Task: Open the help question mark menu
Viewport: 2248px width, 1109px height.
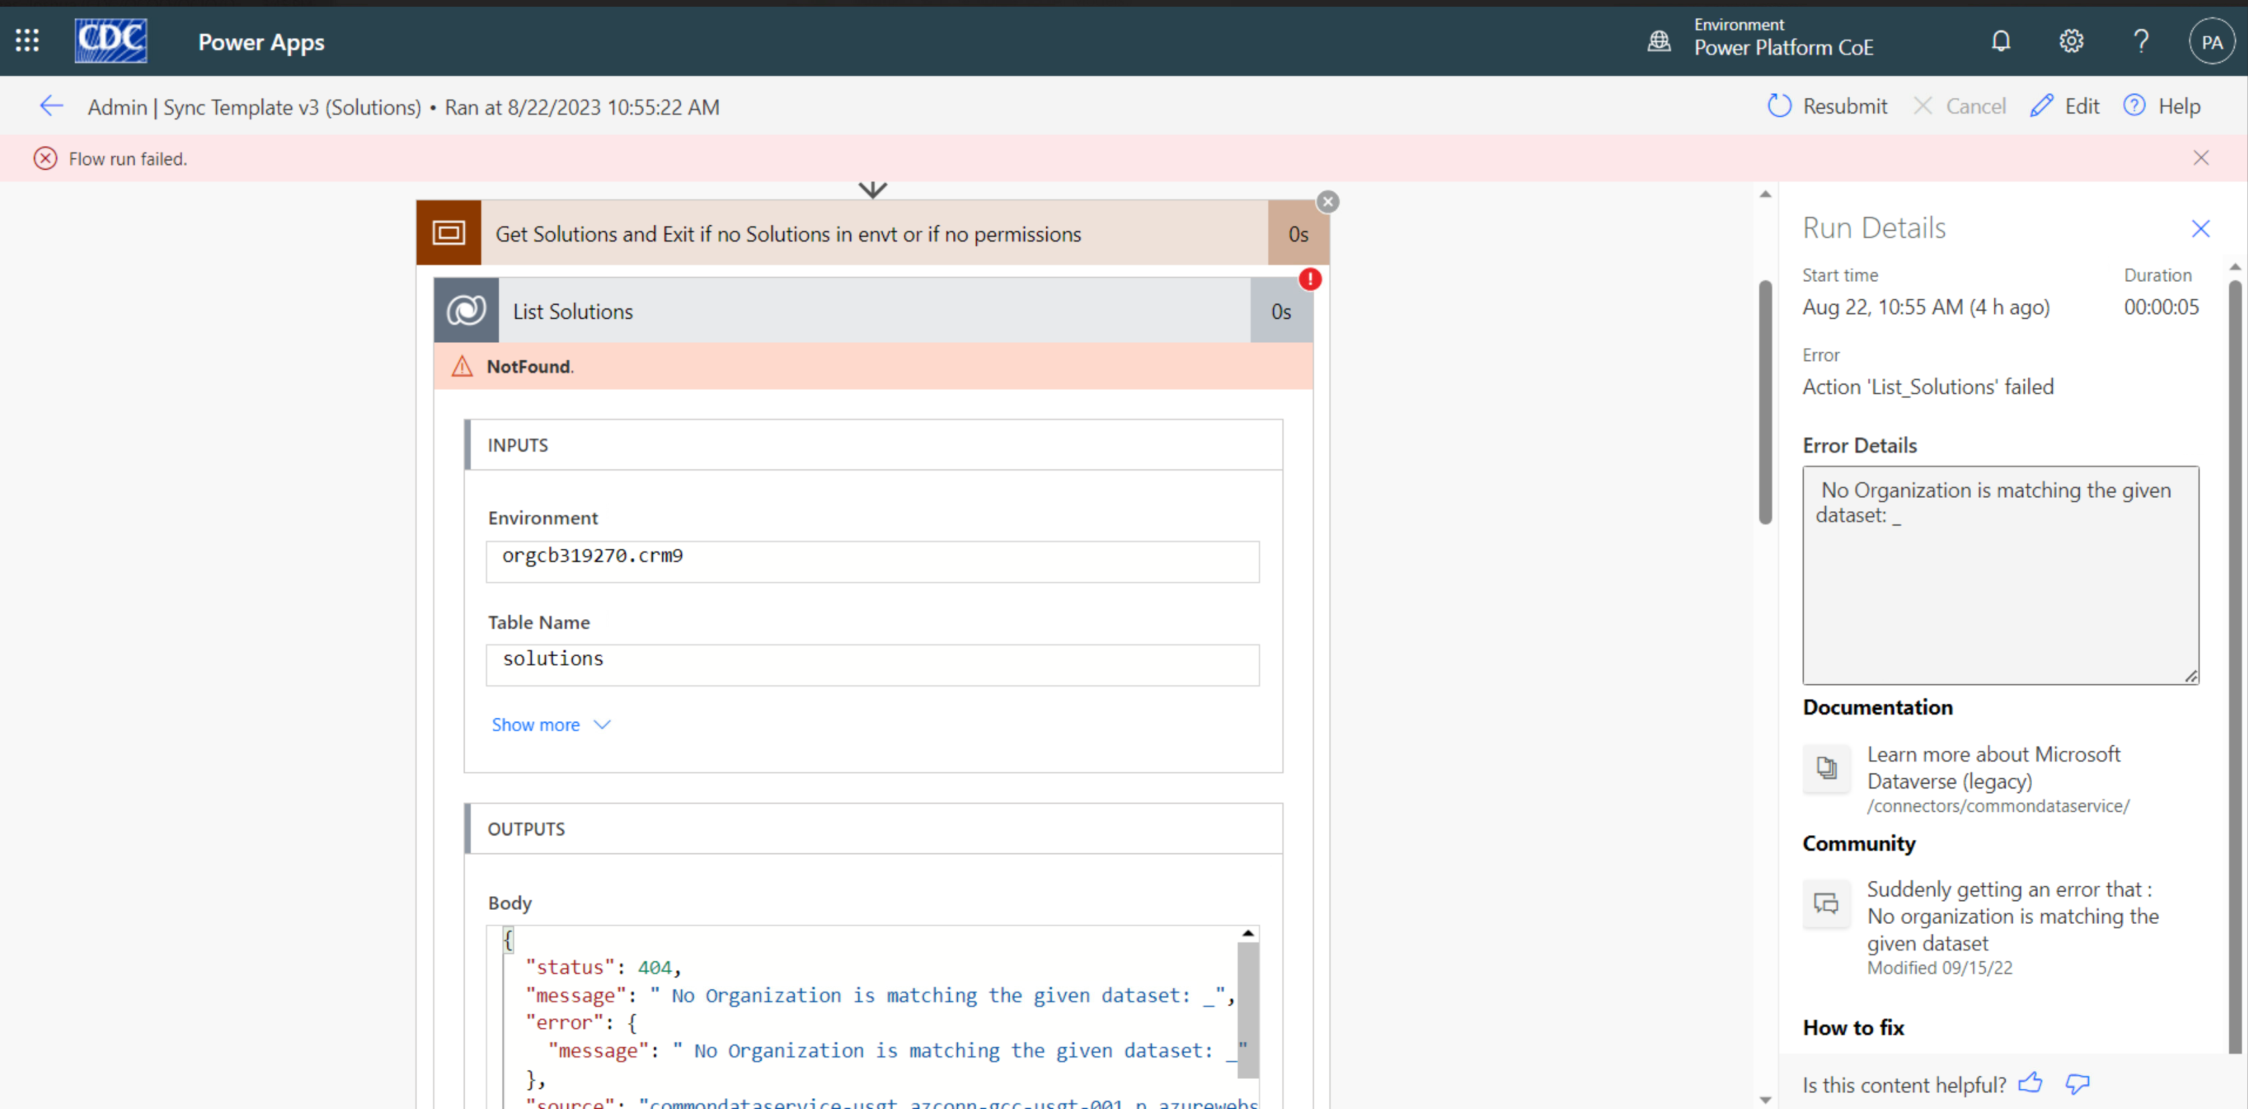Action: point(2141,40)
